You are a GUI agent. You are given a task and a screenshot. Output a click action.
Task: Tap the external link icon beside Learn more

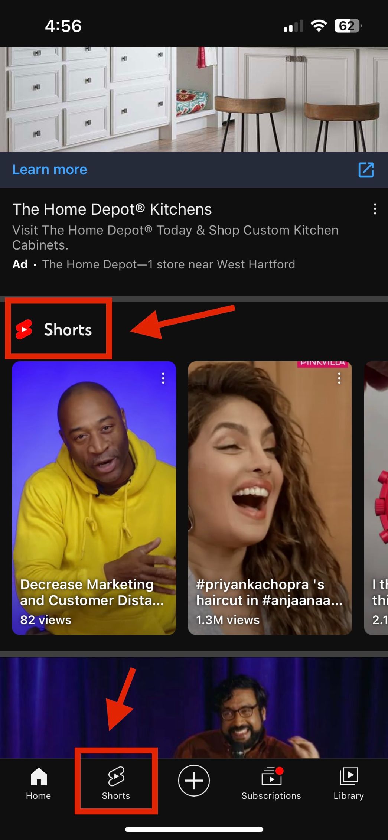(x=366, y=170)
